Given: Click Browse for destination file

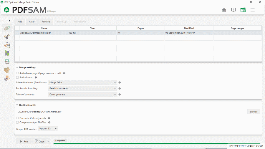Looking at the screenshot, I should [x=254, y=112].
